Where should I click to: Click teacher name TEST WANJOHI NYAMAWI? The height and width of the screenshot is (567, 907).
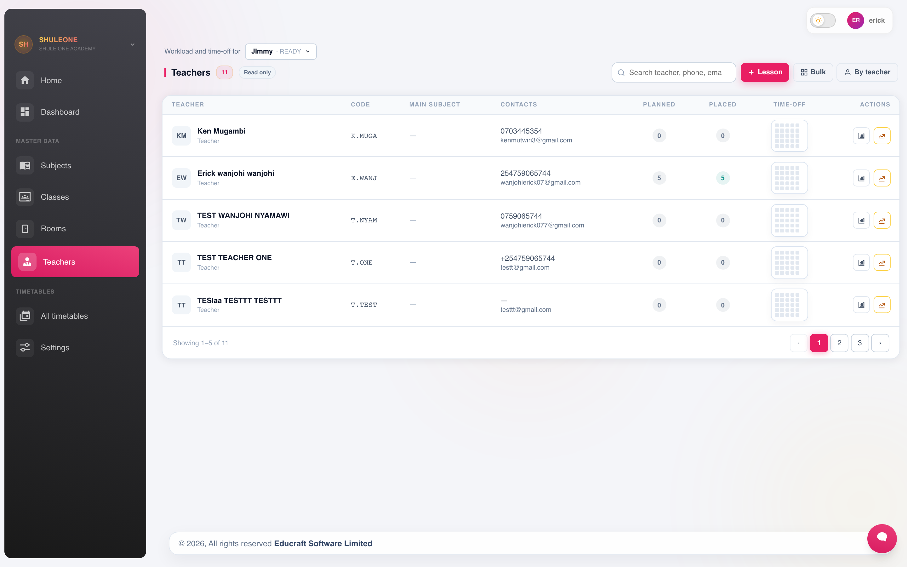point(243,215)
